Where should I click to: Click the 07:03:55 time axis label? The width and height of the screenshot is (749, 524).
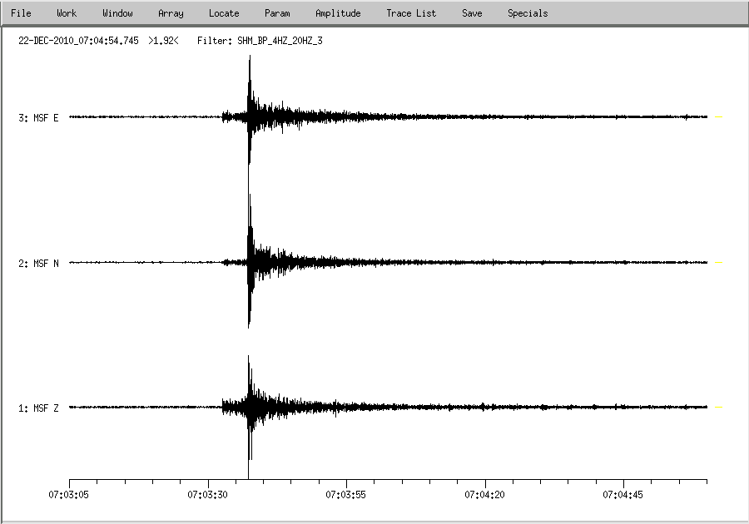tap(347, 495)
